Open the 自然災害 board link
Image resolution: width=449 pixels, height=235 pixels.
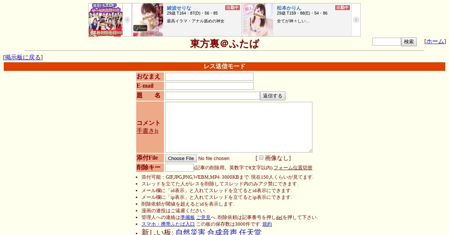[x=190, y=232]
